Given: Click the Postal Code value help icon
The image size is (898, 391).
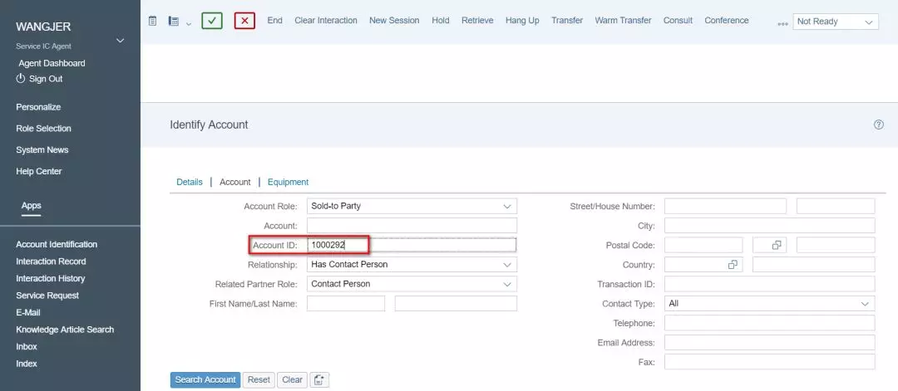Looking at the screenshot, I should tap(777, 245).
